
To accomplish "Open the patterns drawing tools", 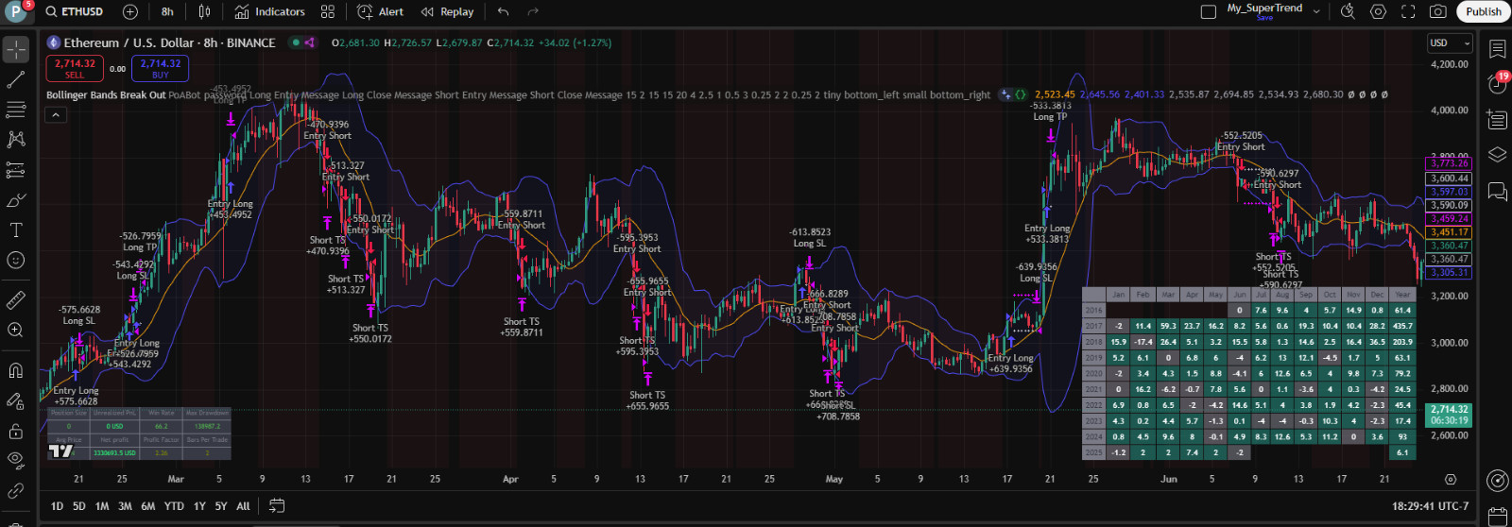I will click(16, 140).
